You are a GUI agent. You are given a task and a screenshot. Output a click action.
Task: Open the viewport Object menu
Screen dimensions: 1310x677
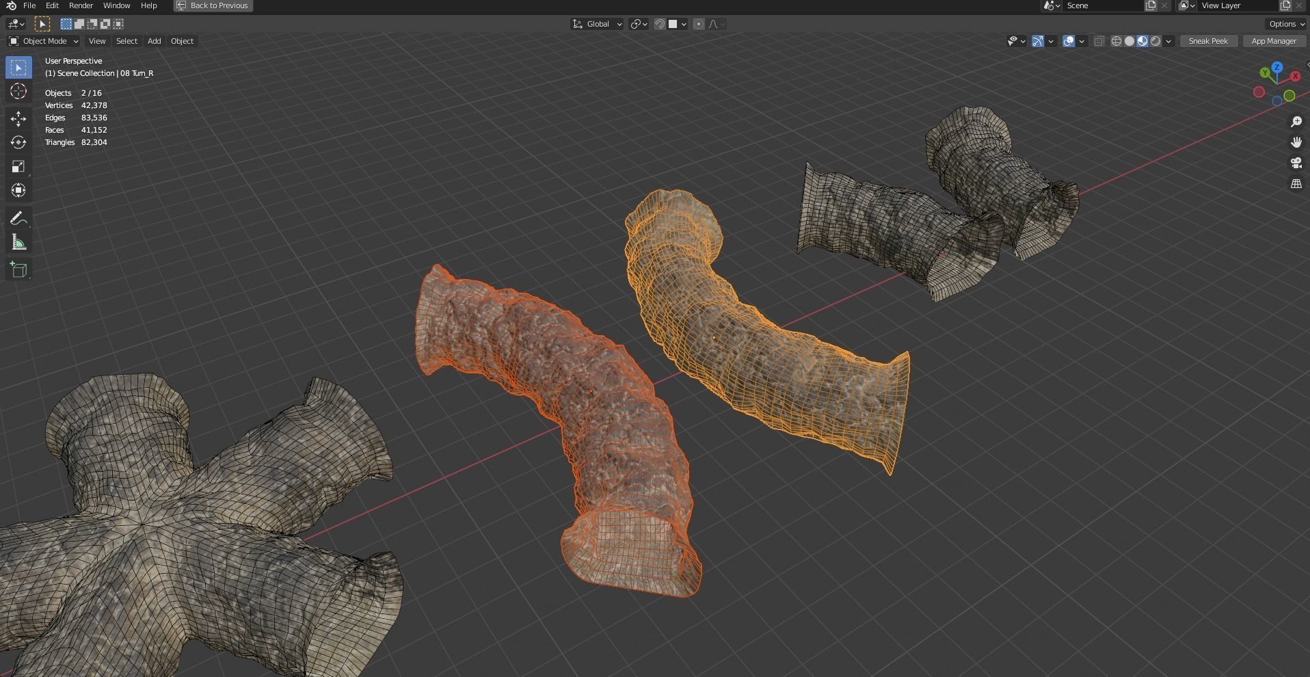pyautogui.click(x=182, y=41)
